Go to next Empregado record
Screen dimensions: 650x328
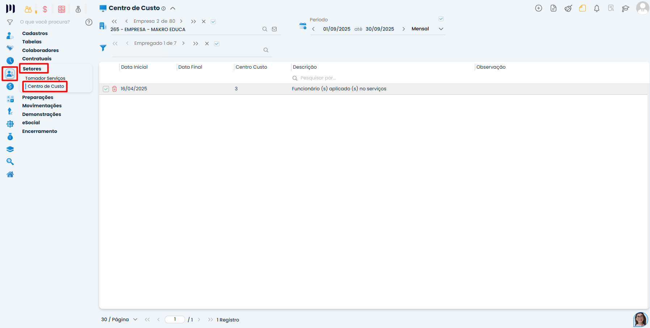(184, 43)
